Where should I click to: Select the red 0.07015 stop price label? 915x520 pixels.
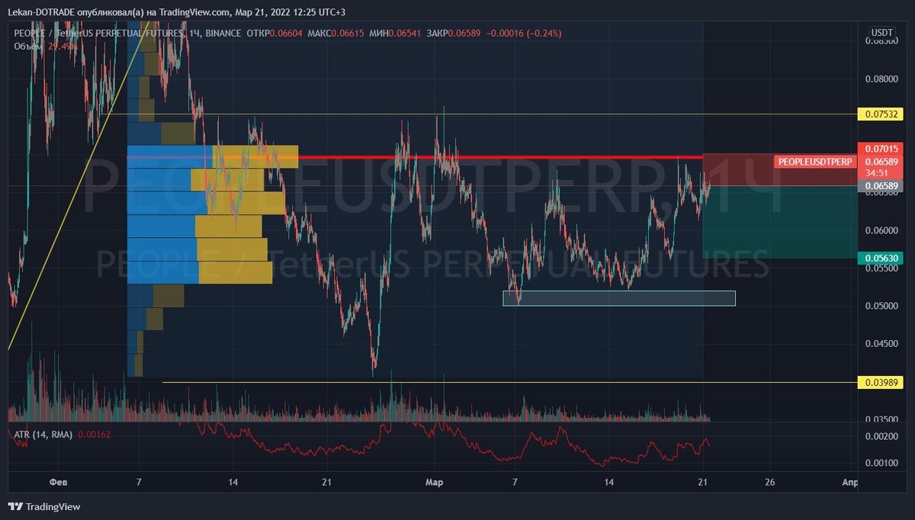(880, 148)
